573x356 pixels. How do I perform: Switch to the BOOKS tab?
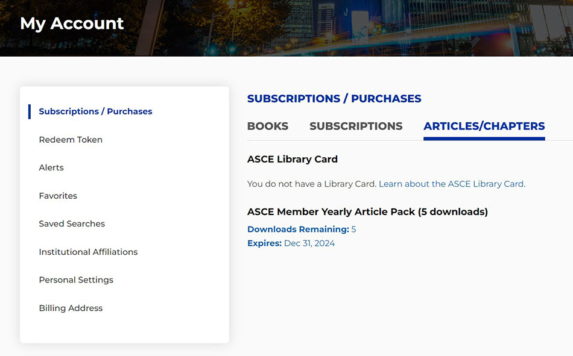267,126
